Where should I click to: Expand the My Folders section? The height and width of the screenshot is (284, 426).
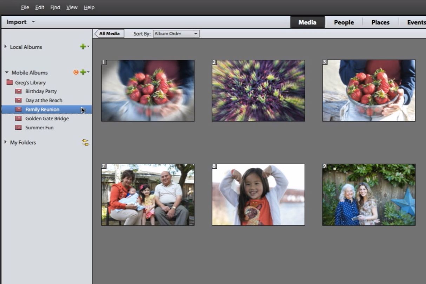click(x=5, y=142)
